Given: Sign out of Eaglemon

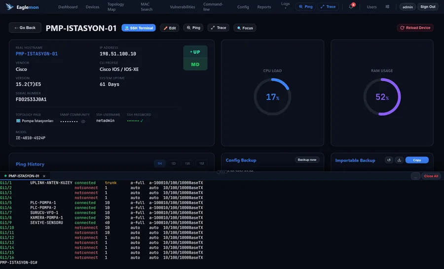Looking at the screenshot, I should (x=428, y=7).
